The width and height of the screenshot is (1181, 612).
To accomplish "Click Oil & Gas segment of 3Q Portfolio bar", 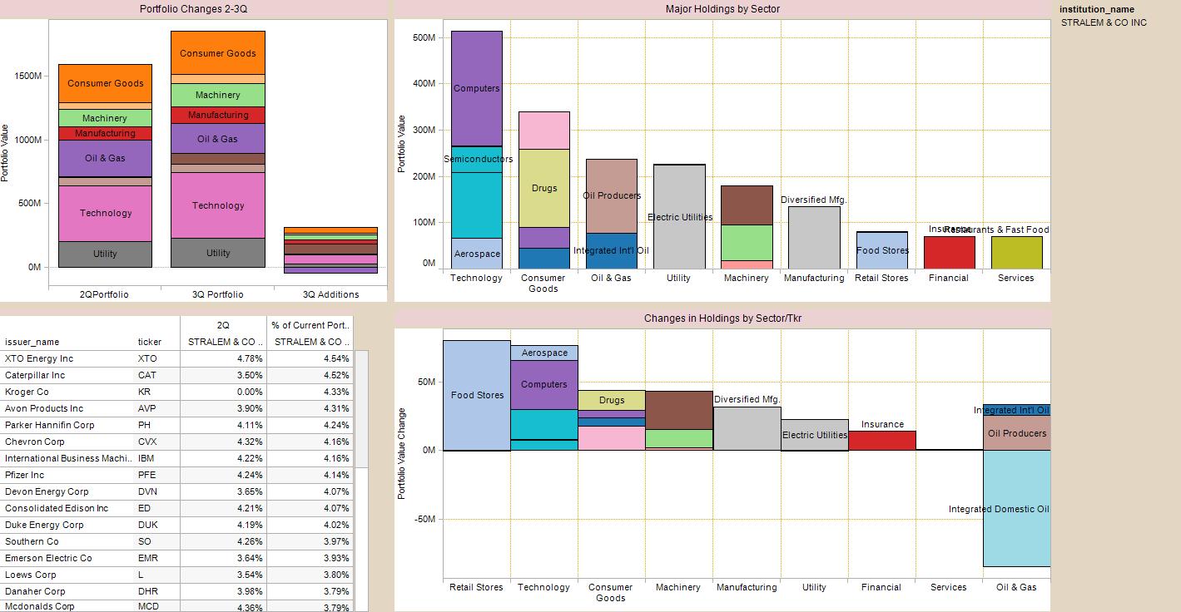I will (218, 138).
